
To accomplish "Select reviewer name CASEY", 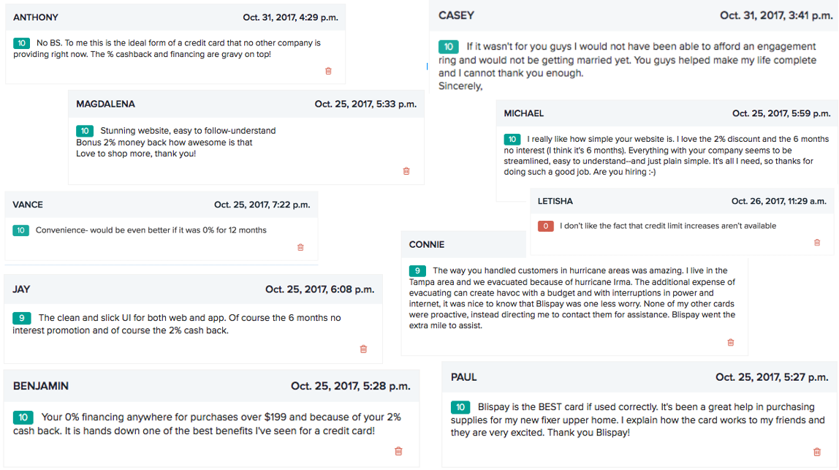I will pos(457,15).
